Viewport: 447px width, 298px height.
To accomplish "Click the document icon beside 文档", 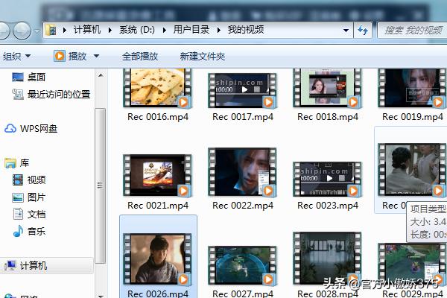I will [18, 214].
